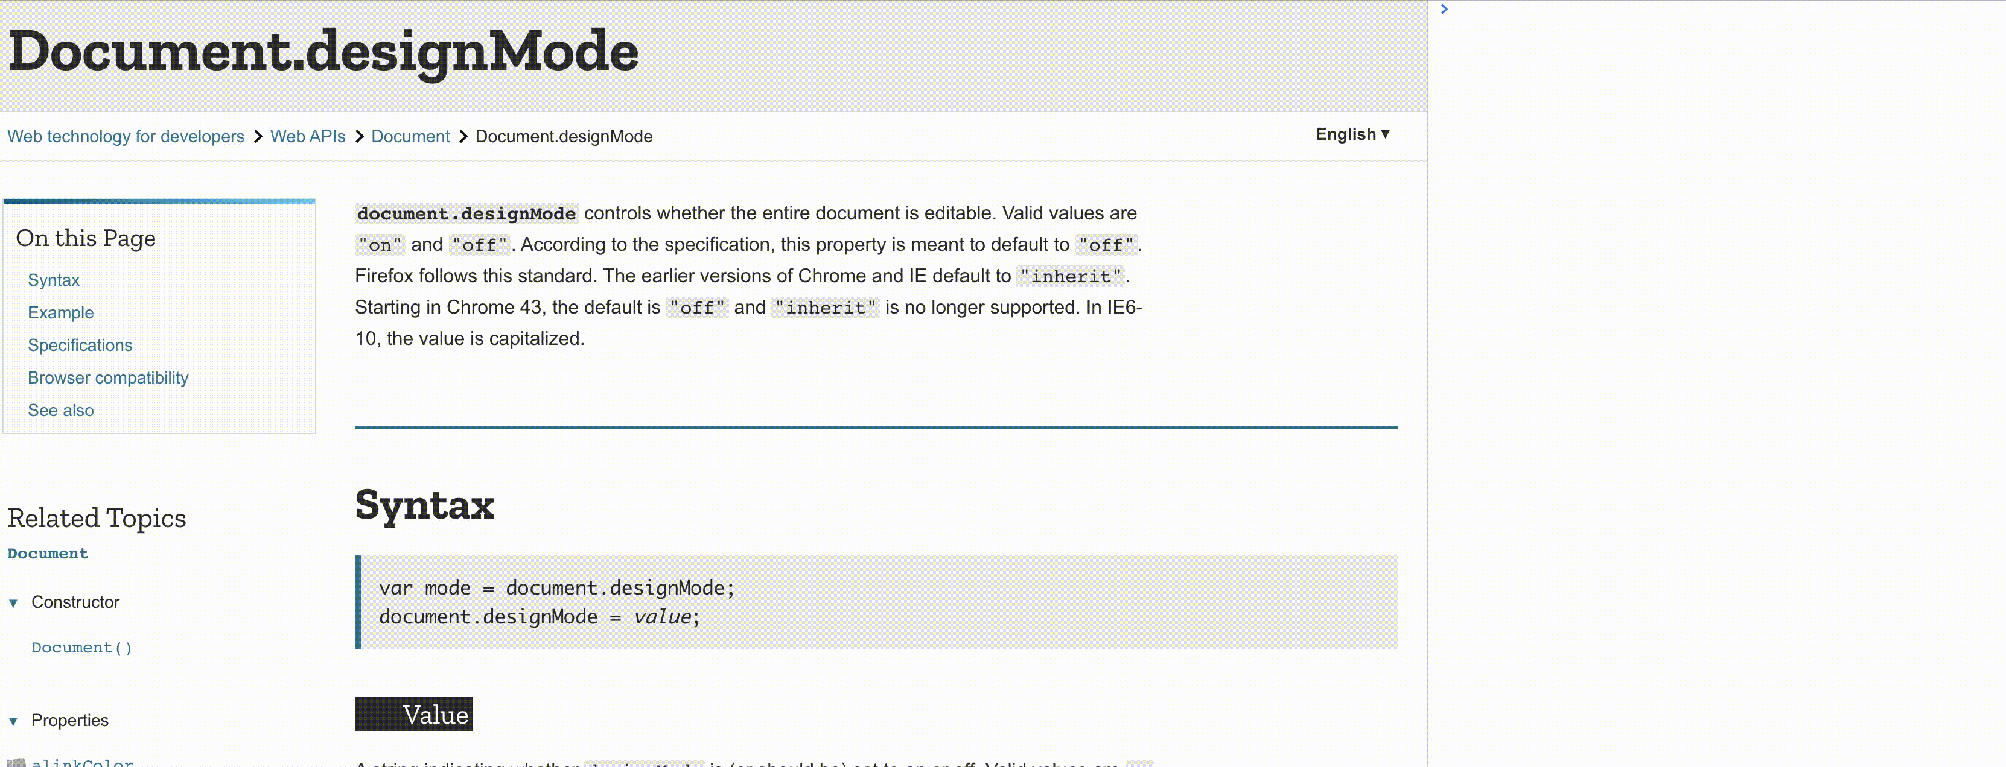Image resolution: width=2006 pixels, height=767 pixels.
Task: Select the Document breadcrumb item
Action: click(x=410, y=136)
